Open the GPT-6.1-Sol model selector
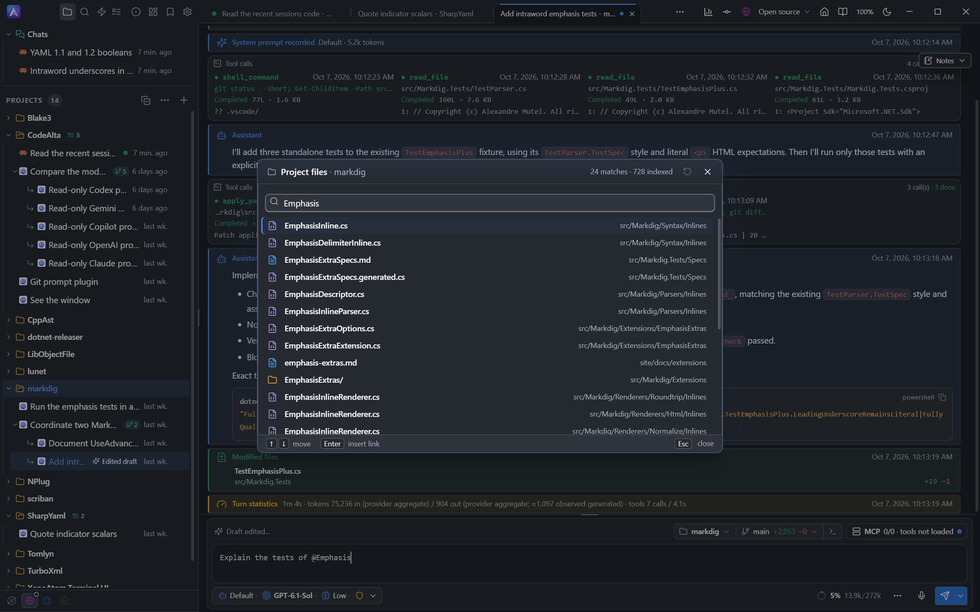Viewport: 980px width, 612px height. 287,596
